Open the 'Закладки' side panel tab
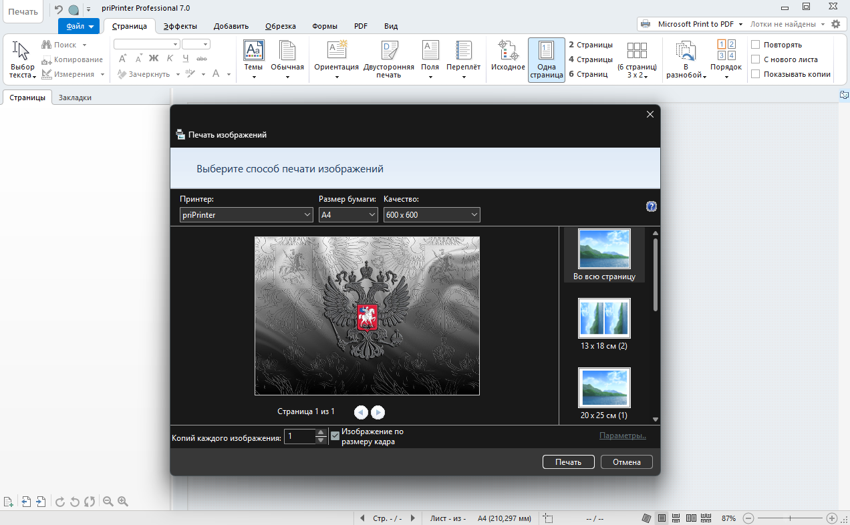Viewport: 850px width, 525px height. pyautogui.click(x=75, y=98)
